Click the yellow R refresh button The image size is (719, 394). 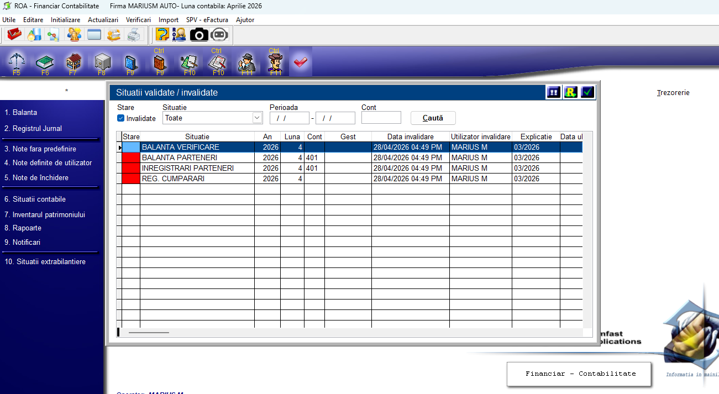coord(570,92)
